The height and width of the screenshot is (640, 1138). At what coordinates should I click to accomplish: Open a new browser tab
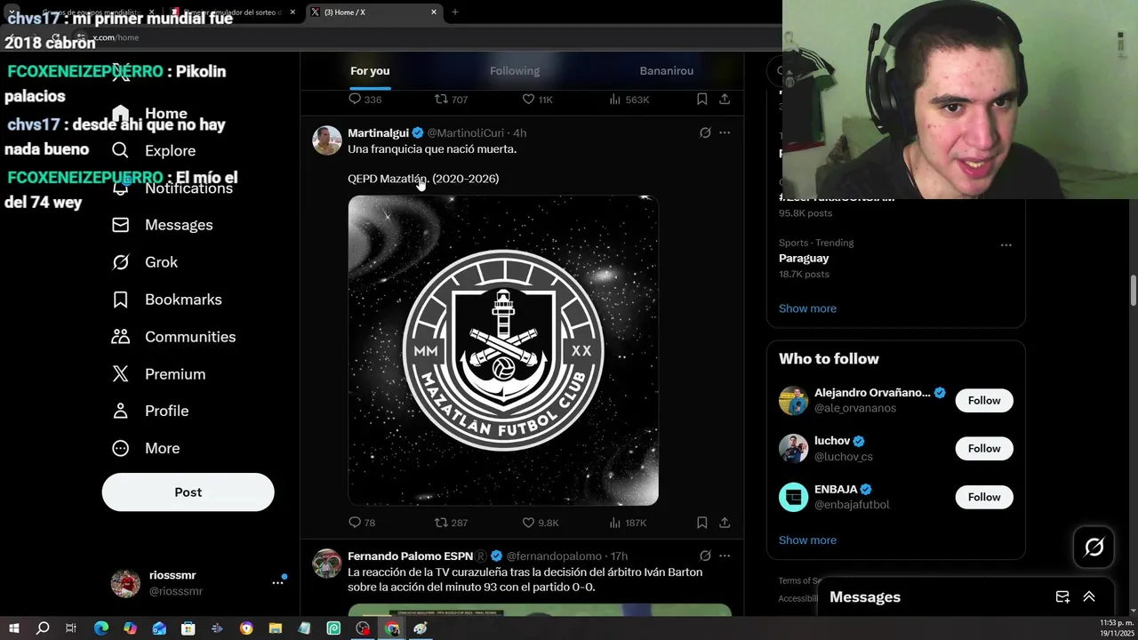pos(455,12)
